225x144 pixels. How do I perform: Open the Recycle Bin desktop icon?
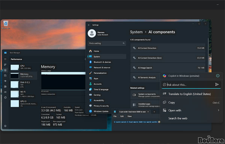point(6,25)
